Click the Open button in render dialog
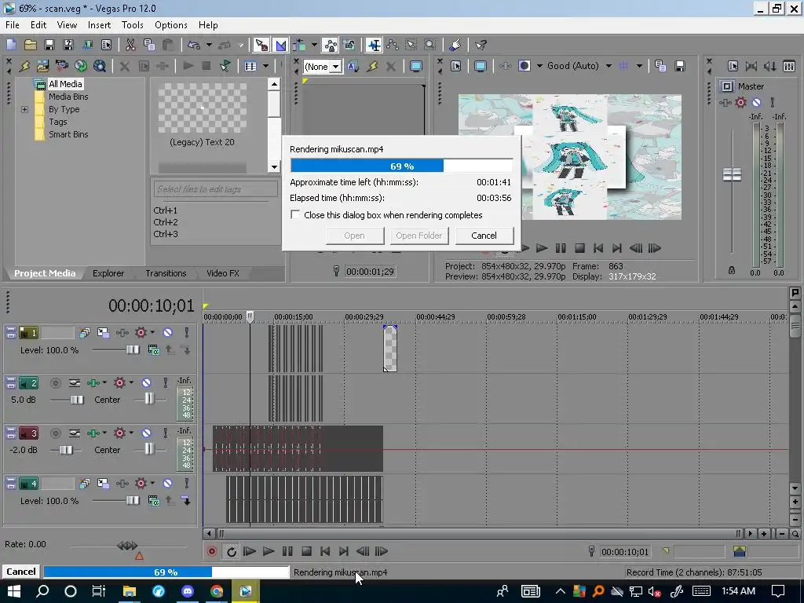The height and width of the screenshot is (603, 804). (x=354, y=236)
